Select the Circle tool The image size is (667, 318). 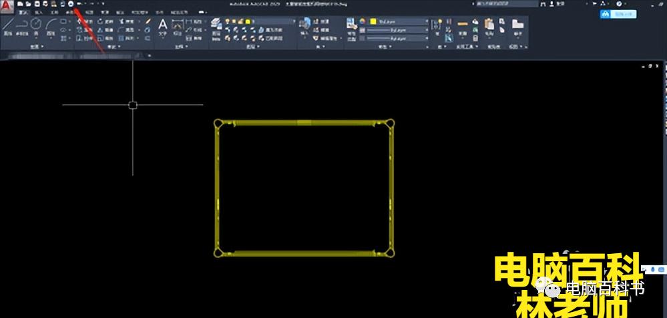[x=36, y=27]
